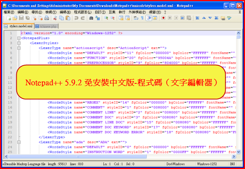Toggle show all characters pilcrow button

[142, 18]
